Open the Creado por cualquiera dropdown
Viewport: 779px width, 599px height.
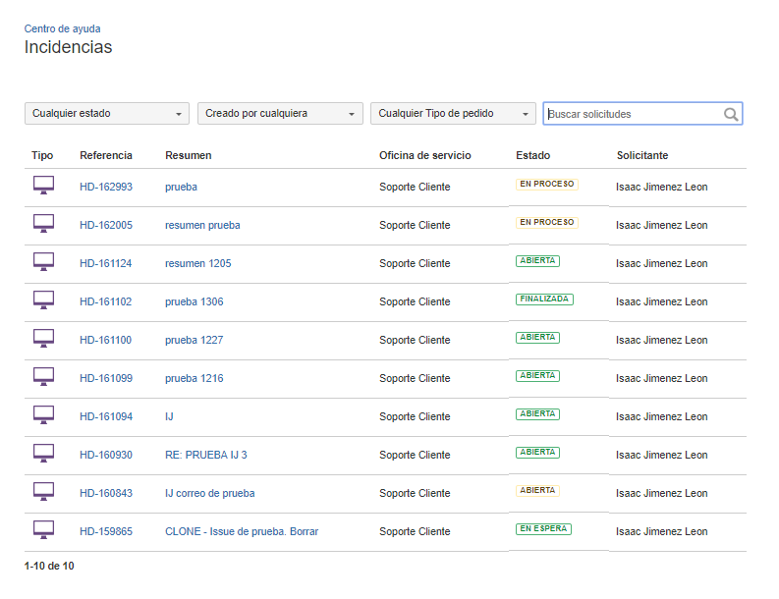pos(280,114)
